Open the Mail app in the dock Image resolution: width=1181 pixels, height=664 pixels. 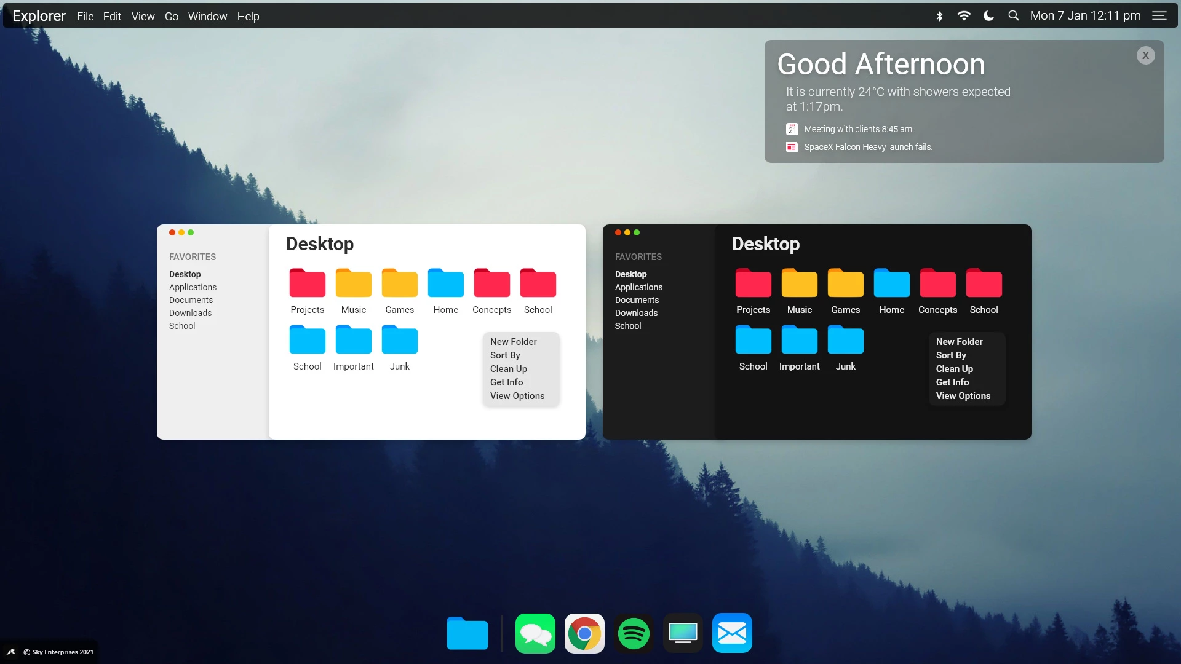pyautogui.click(x=732, y=633)
